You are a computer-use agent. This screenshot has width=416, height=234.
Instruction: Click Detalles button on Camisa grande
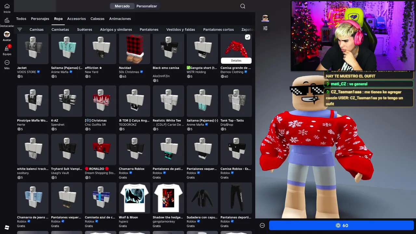236,61
